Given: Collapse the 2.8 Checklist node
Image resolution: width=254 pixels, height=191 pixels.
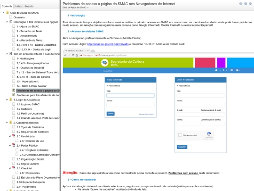Looking at the screenshot, I should pyautogui.click(x=10, y=168).
